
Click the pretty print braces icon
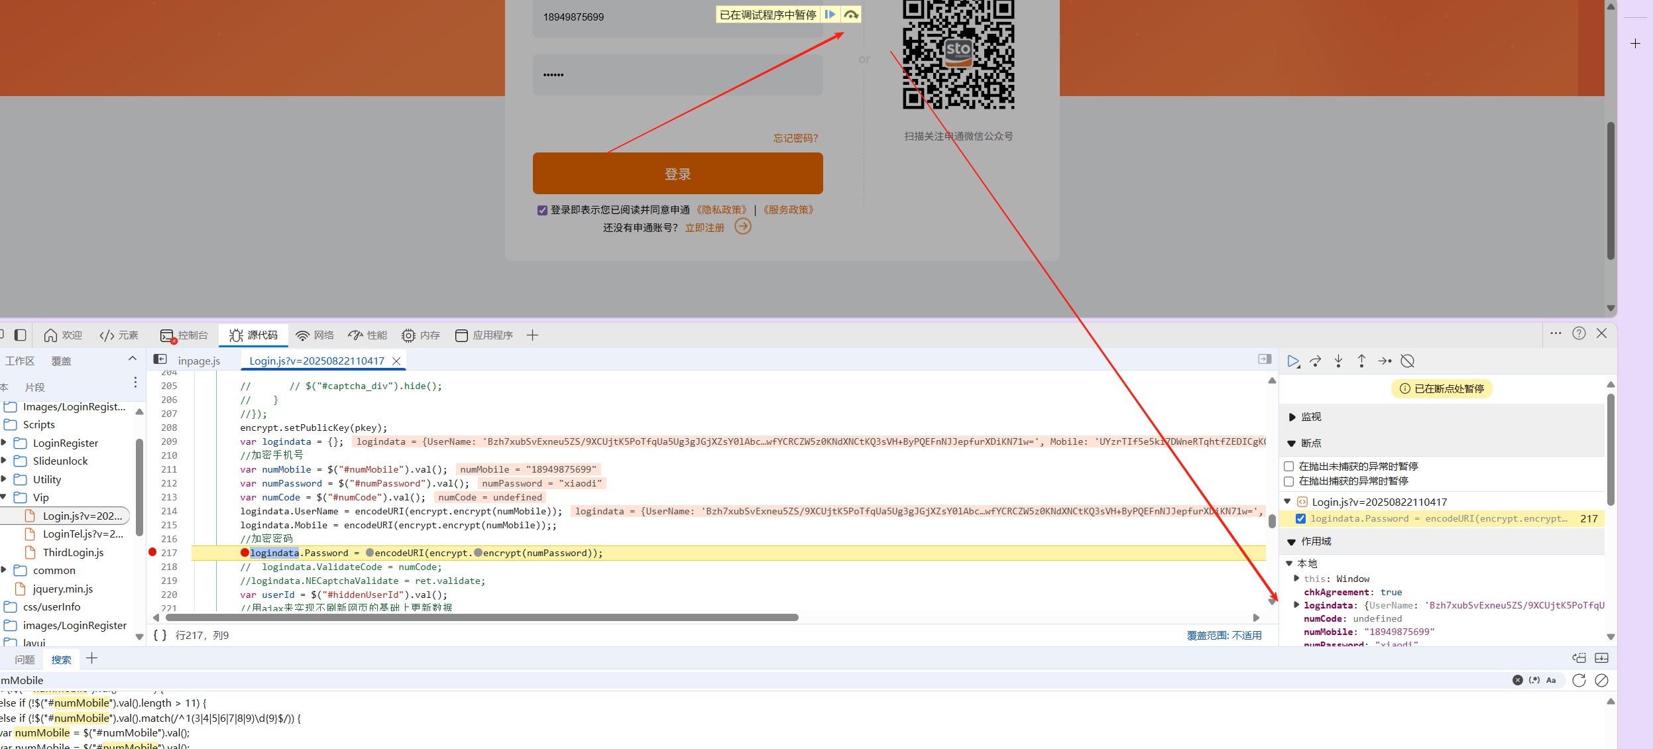click(160, 635)
